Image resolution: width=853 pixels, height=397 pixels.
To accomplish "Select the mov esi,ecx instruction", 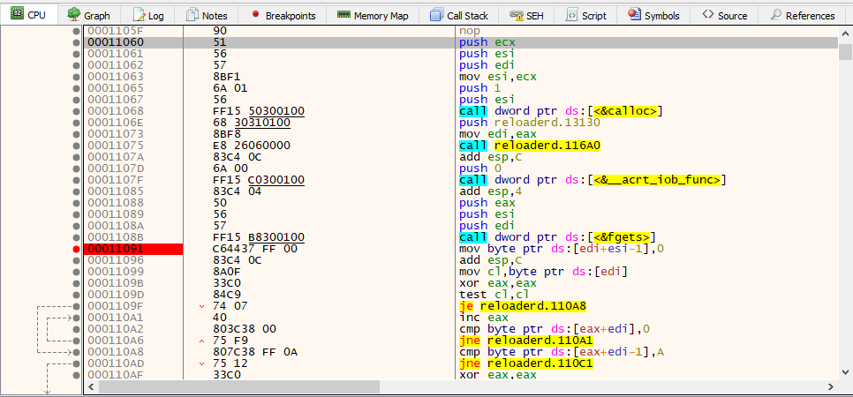I will coord(498,77).
